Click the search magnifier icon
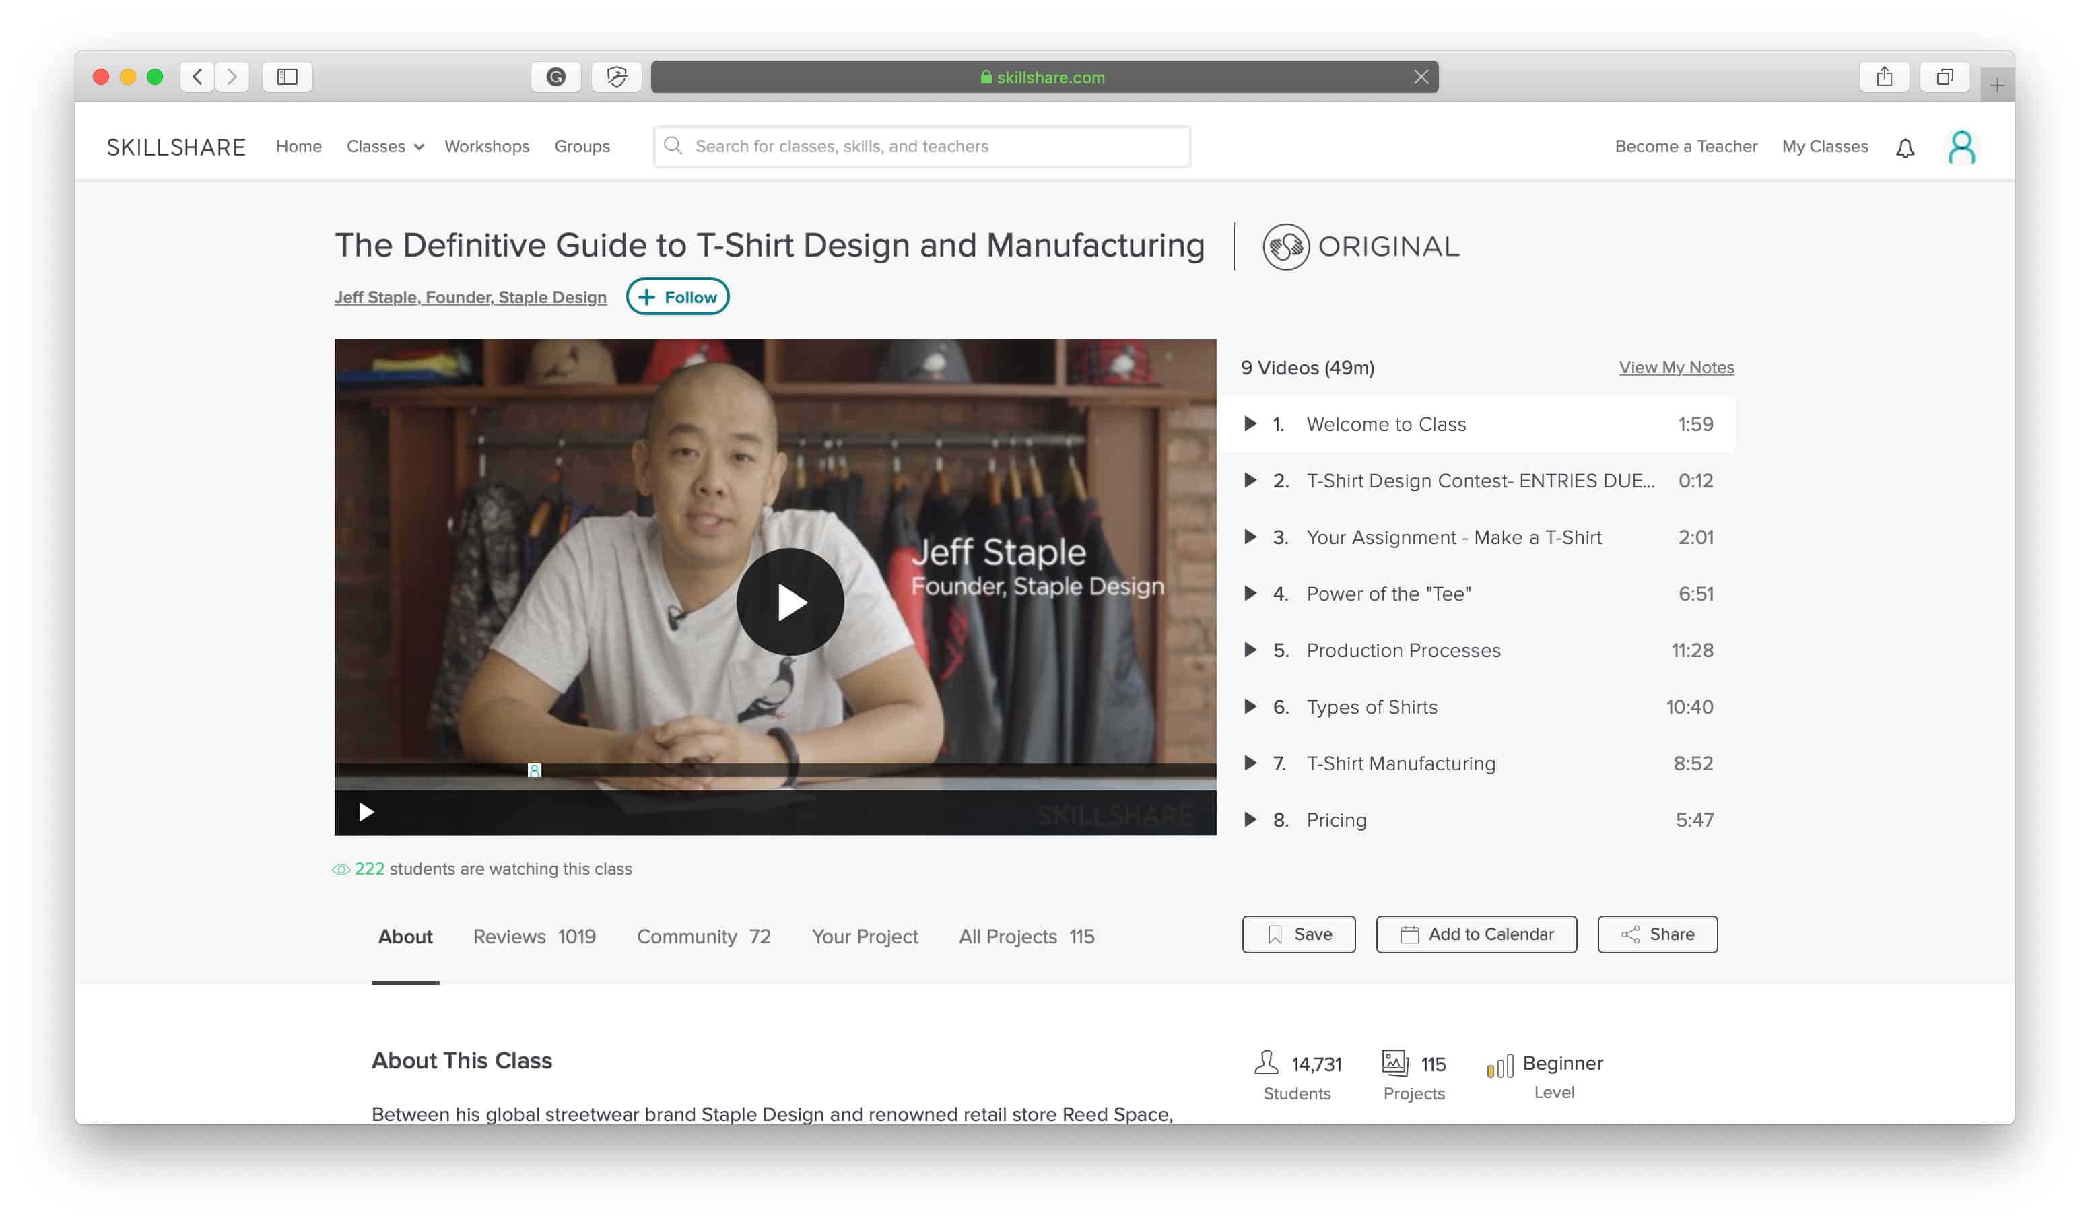The image size is (2090, 1224). coord(673,146)
